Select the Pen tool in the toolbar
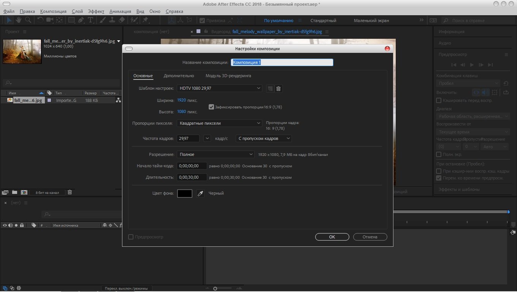This screenshot has width=517, height=292. (x=81, y=20)
